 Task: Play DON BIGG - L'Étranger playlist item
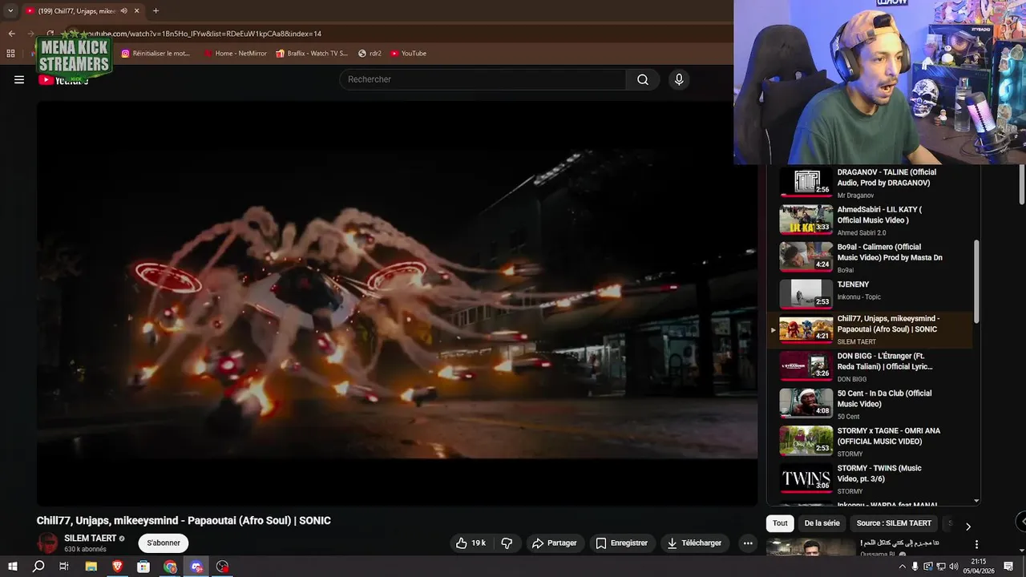[870, 366]
